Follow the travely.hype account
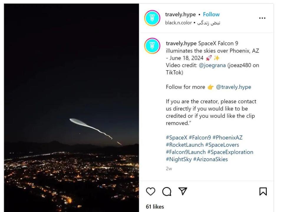 tap(211, 14)
